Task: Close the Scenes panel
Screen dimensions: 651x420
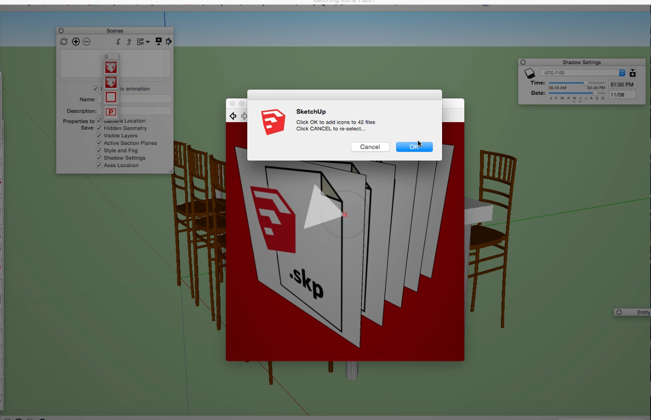Action: 61,31
